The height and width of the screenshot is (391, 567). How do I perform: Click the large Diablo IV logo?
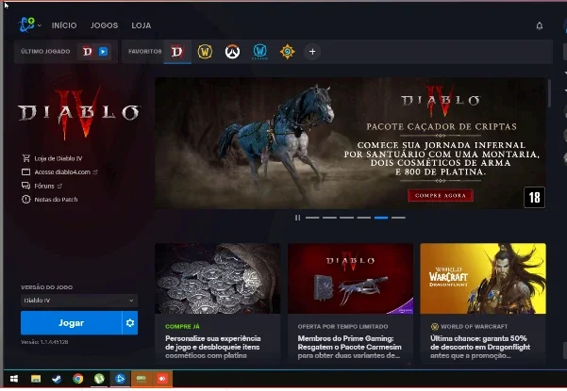pyautogui.click(x=78, y=113)
